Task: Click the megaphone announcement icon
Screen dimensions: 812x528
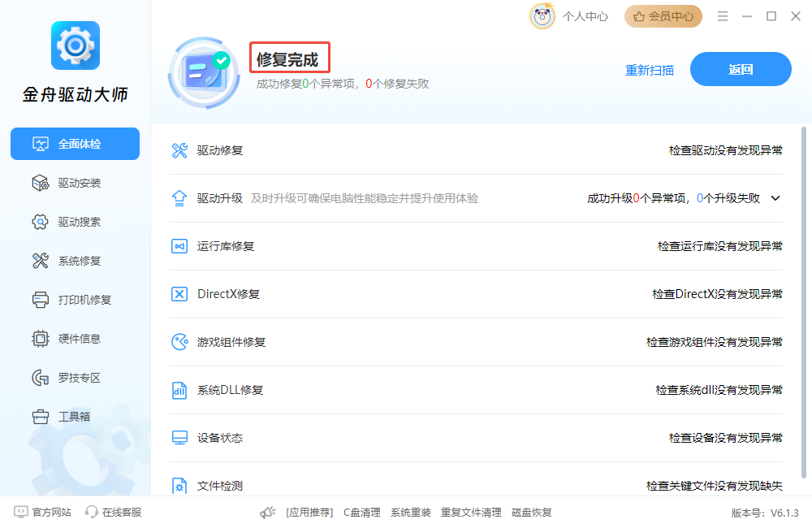Action: coord(268,513)
